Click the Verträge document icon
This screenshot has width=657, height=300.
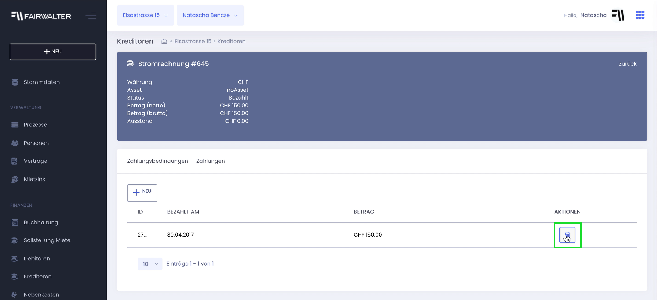pyautogui.click(x=15, y=161)
